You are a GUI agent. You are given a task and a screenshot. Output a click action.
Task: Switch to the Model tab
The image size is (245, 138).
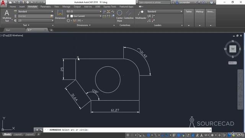7,134
